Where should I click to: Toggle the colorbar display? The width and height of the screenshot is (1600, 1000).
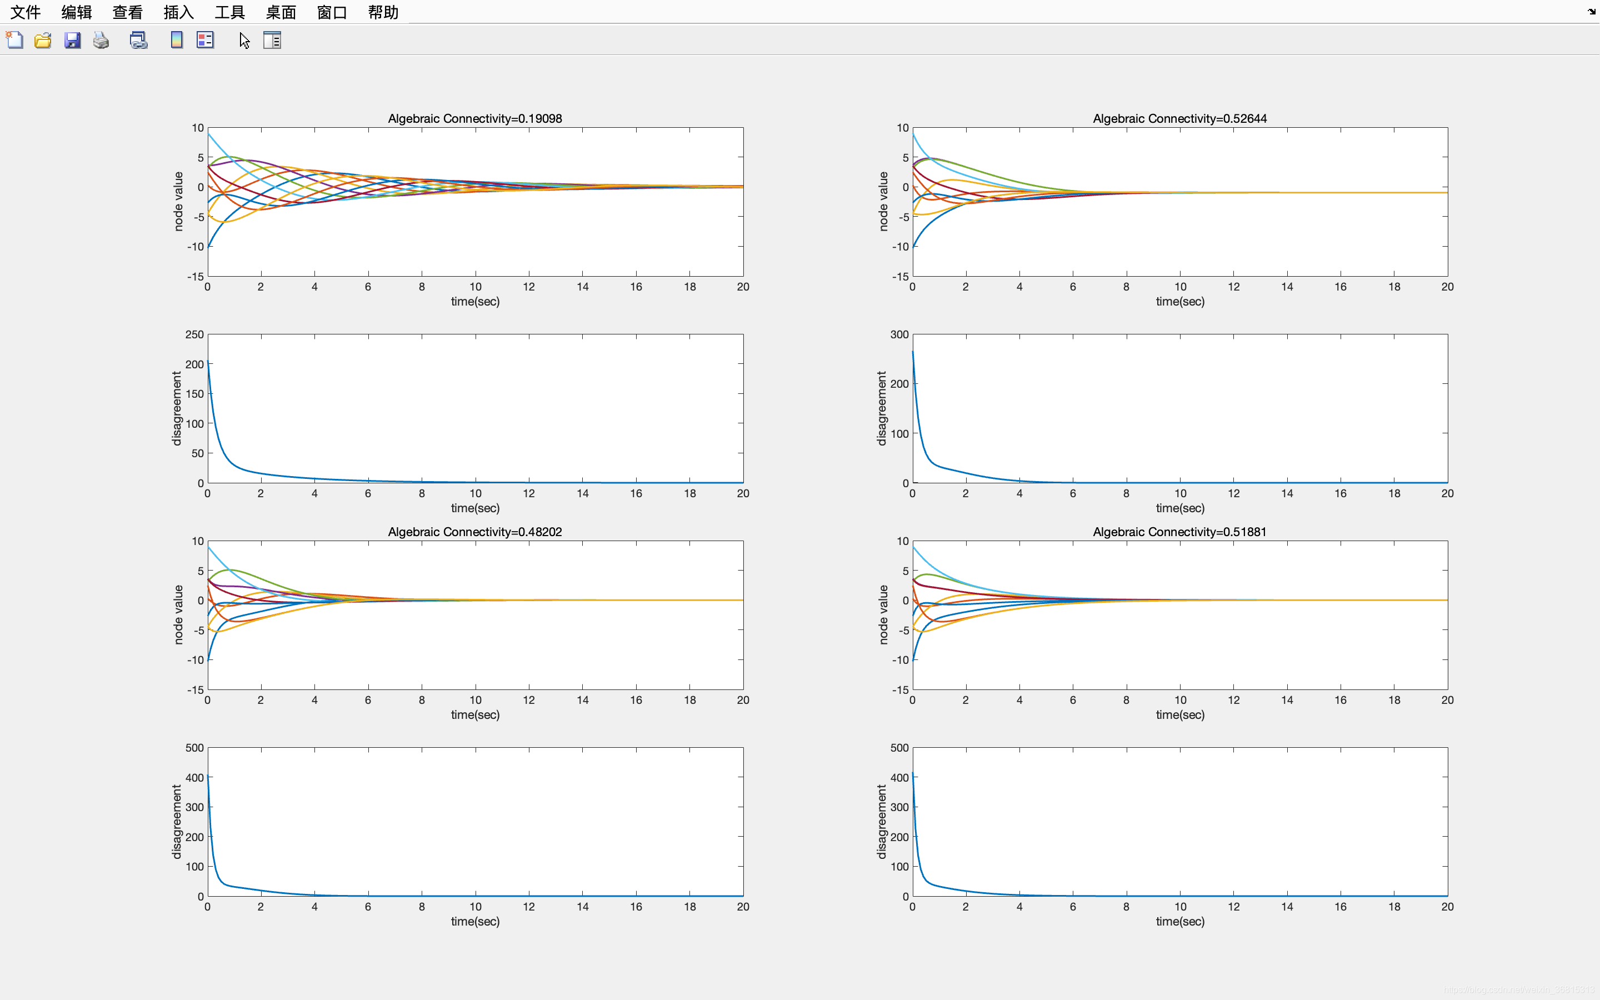(x=176, y=39)
